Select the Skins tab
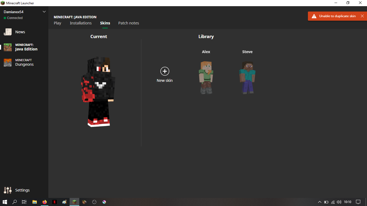 point(105,23)
